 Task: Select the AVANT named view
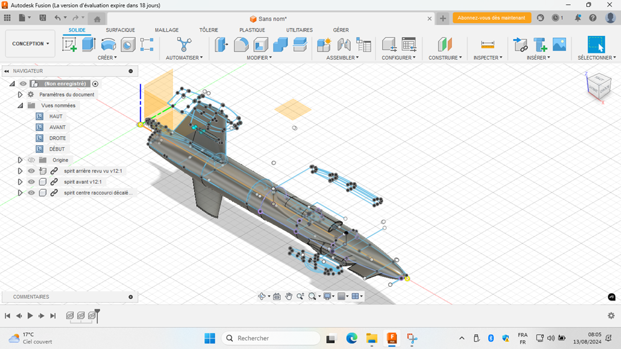57,127
